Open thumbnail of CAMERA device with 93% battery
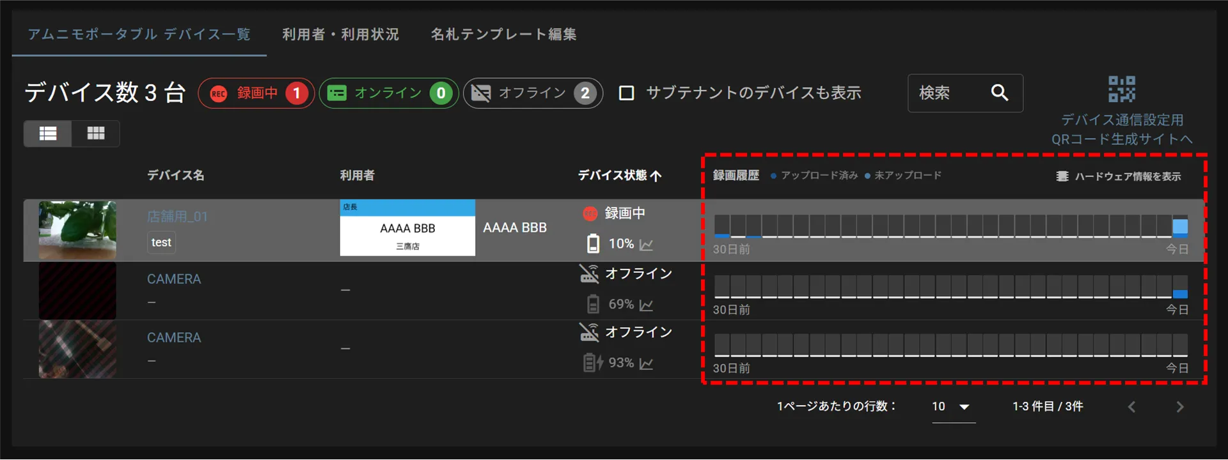Screen dimensions: 1228x460 pyautogui.click(x=77, y=349)
